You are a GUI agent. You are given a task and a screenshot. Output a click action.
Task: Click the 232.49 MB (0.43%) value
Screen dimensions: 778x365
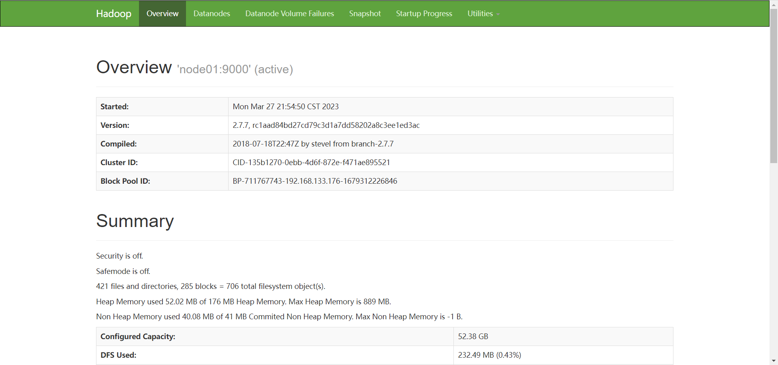point(489,355)
